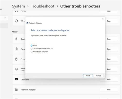122x99 pixels.
Task: Run the troubleshooter in the phone-icon row
Action: 109,59
